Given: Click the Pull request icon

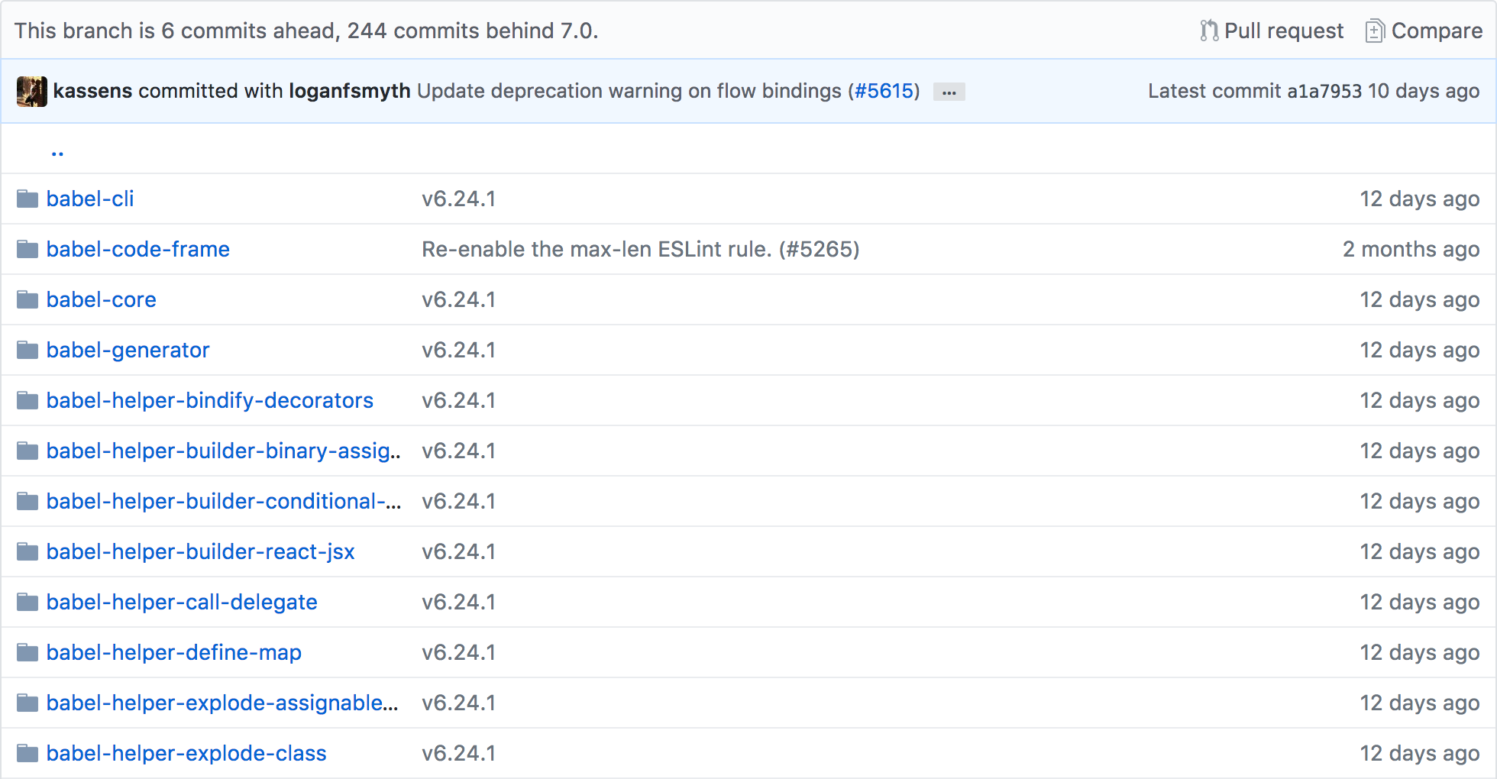Looking at the screenshot, I should [1209, 31].
